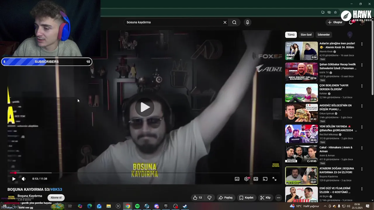Click large play button in video center
Viewport: 374px width, 210px height.
(x=145, y=107)
